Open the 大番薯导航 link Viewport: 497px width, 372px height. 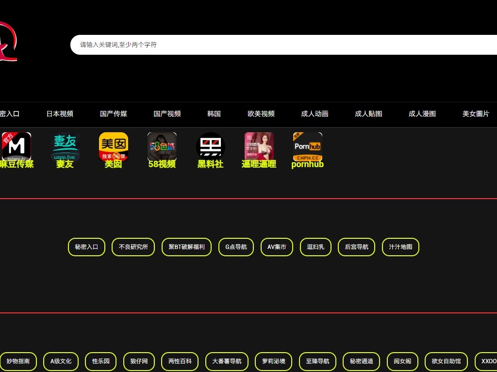(x=227, y=361)
